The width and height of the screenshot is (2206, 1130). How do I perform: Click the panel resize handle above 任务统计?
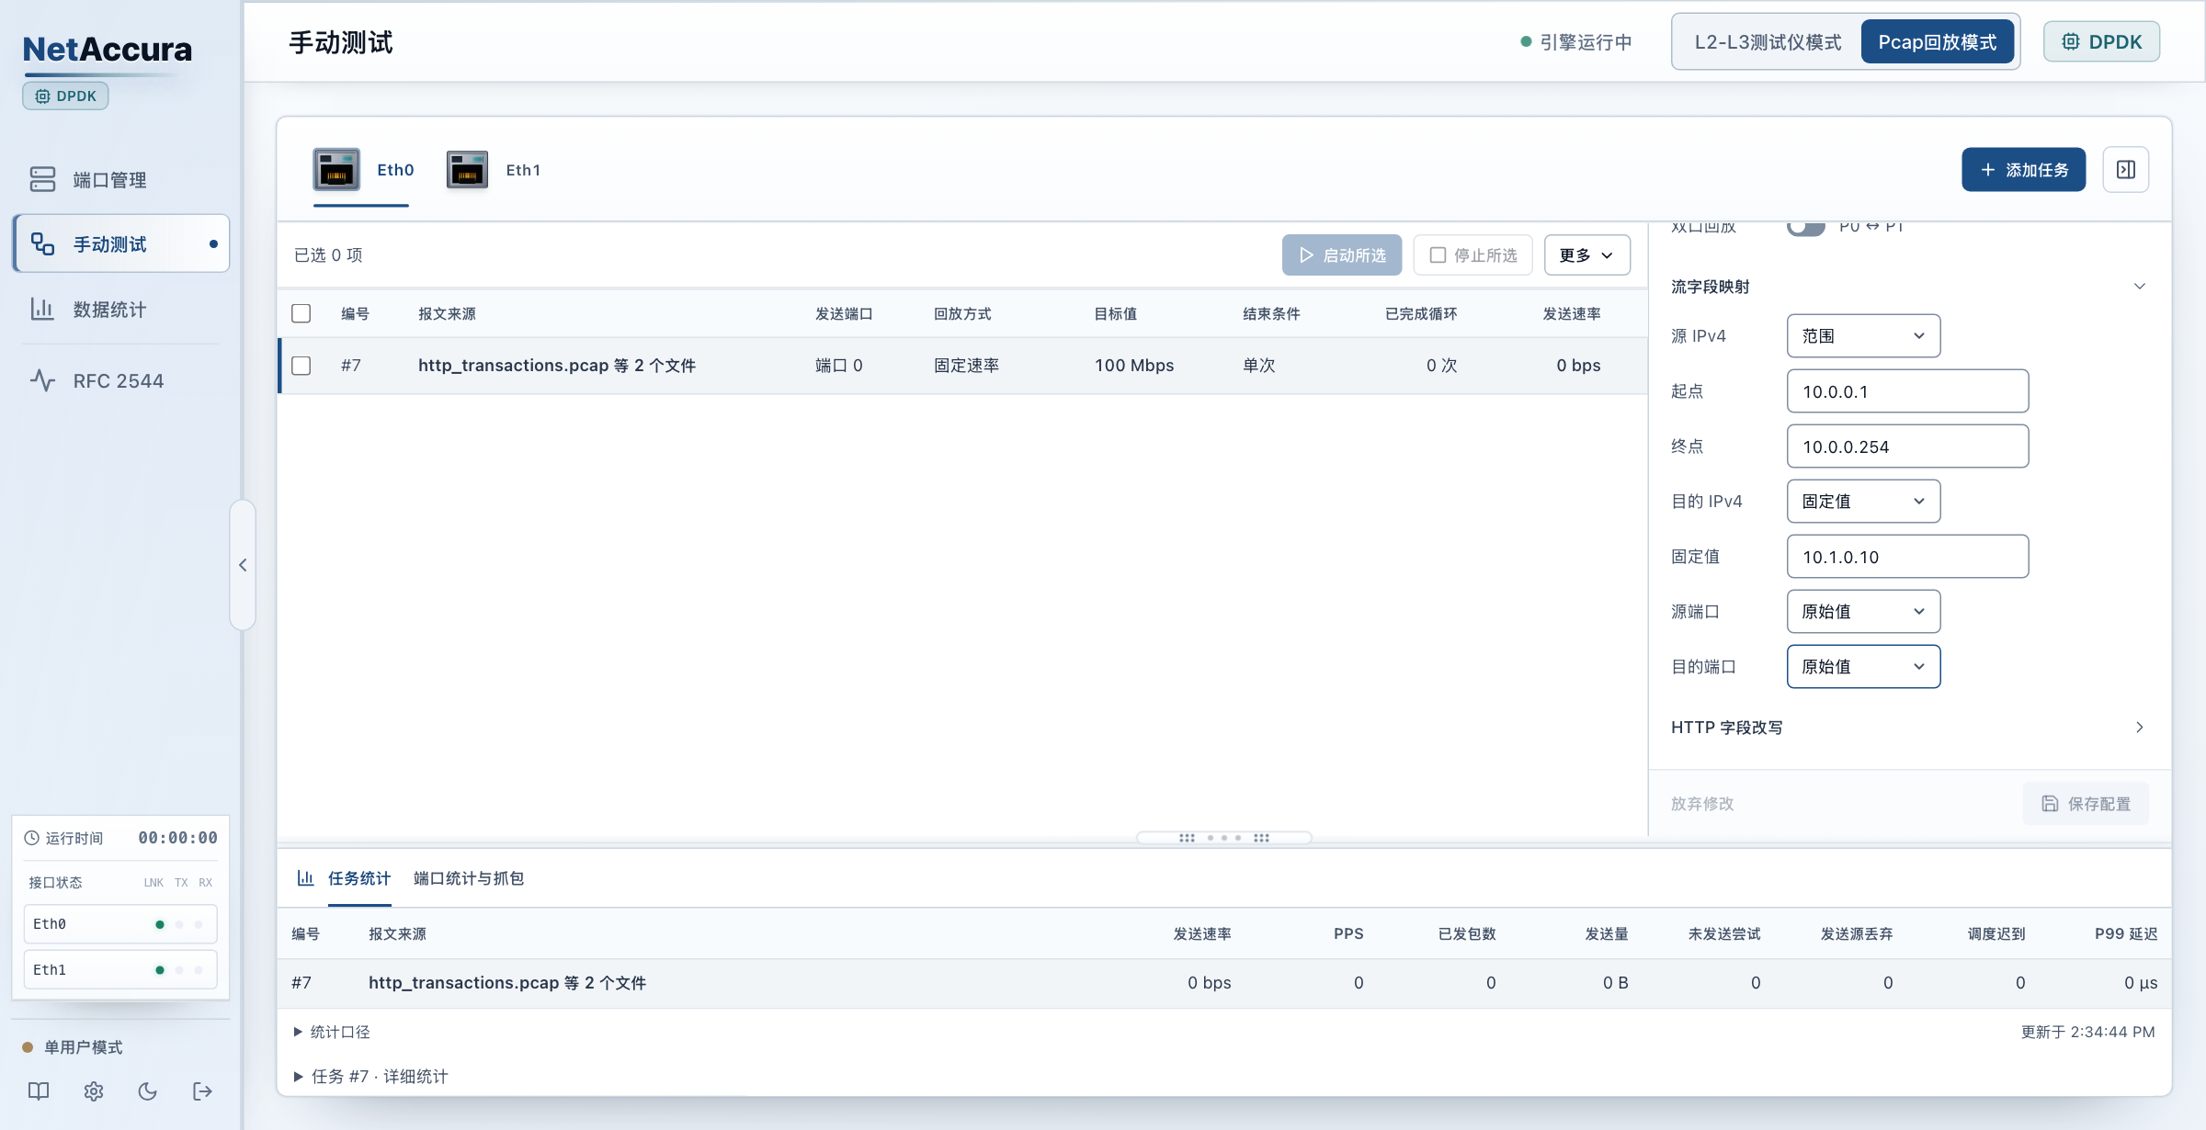(x=1224, y=838)
